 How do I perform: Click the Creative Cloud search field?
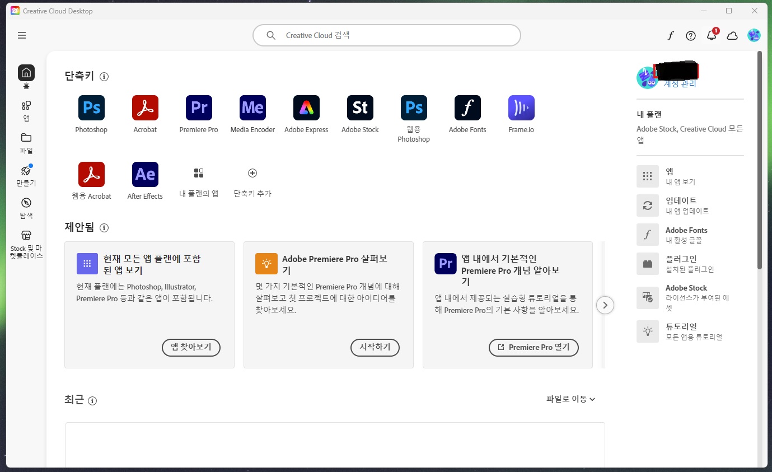(387, 35)
